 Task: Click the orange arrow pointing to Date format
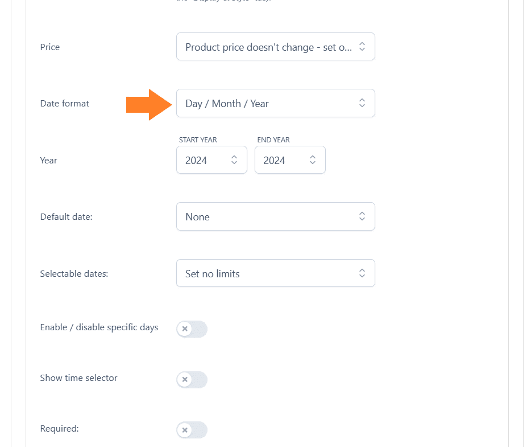pos(149,105)
